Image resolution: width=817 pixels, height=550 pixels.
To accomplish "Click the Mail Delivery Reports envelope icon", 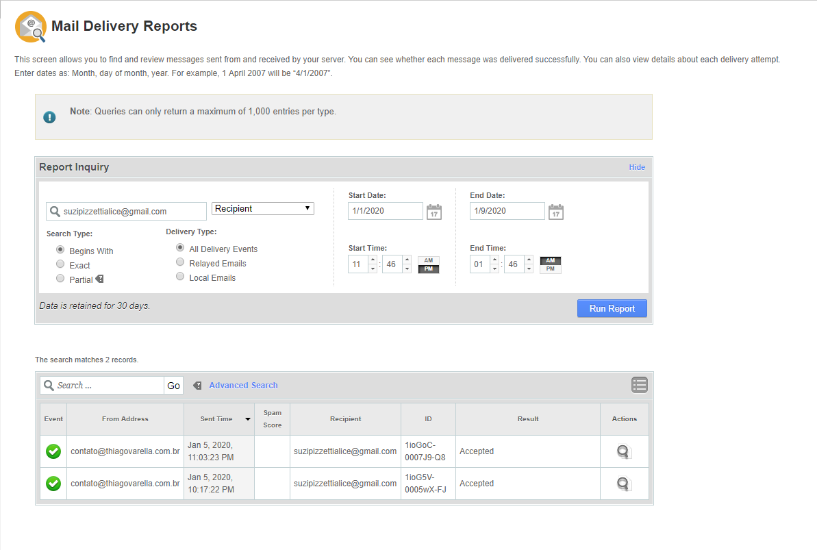I will (31, 27).
